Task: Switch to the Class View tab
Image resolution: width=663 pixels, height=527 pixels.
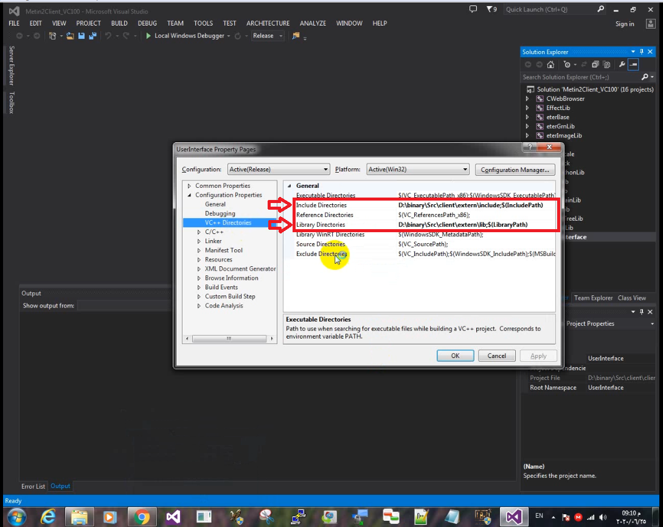Action: pyautogui.click(x=632, y=298)
